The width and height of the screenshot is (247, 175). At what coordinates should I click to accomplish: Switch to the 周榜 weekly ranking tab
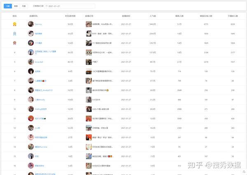16,6
